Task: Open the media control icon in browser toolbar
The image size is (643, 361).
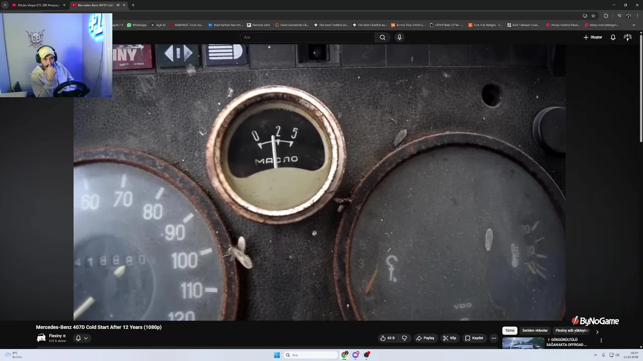Action: (619, 16)
